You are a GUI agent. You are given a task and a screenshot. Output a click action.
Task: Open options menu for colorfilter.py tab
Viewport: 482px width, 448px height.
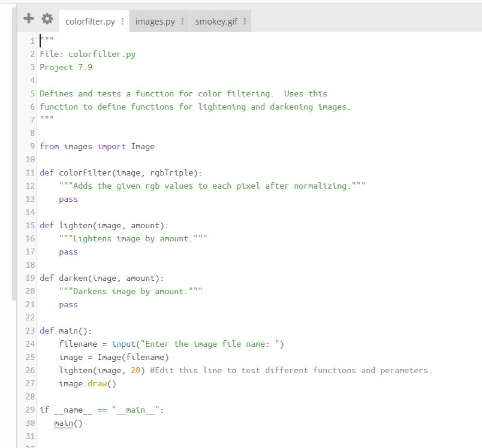point(122,21)
